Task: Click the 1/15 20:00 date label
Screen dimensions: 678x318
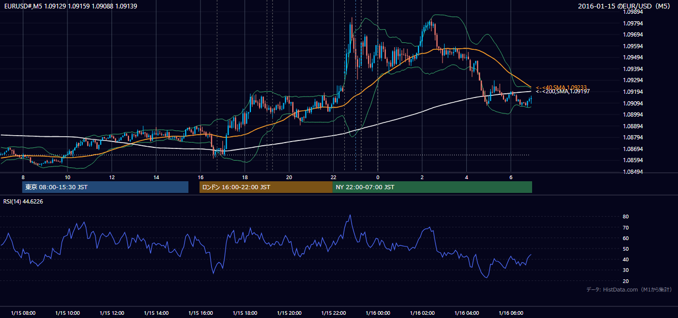Action: pos(289,313)
